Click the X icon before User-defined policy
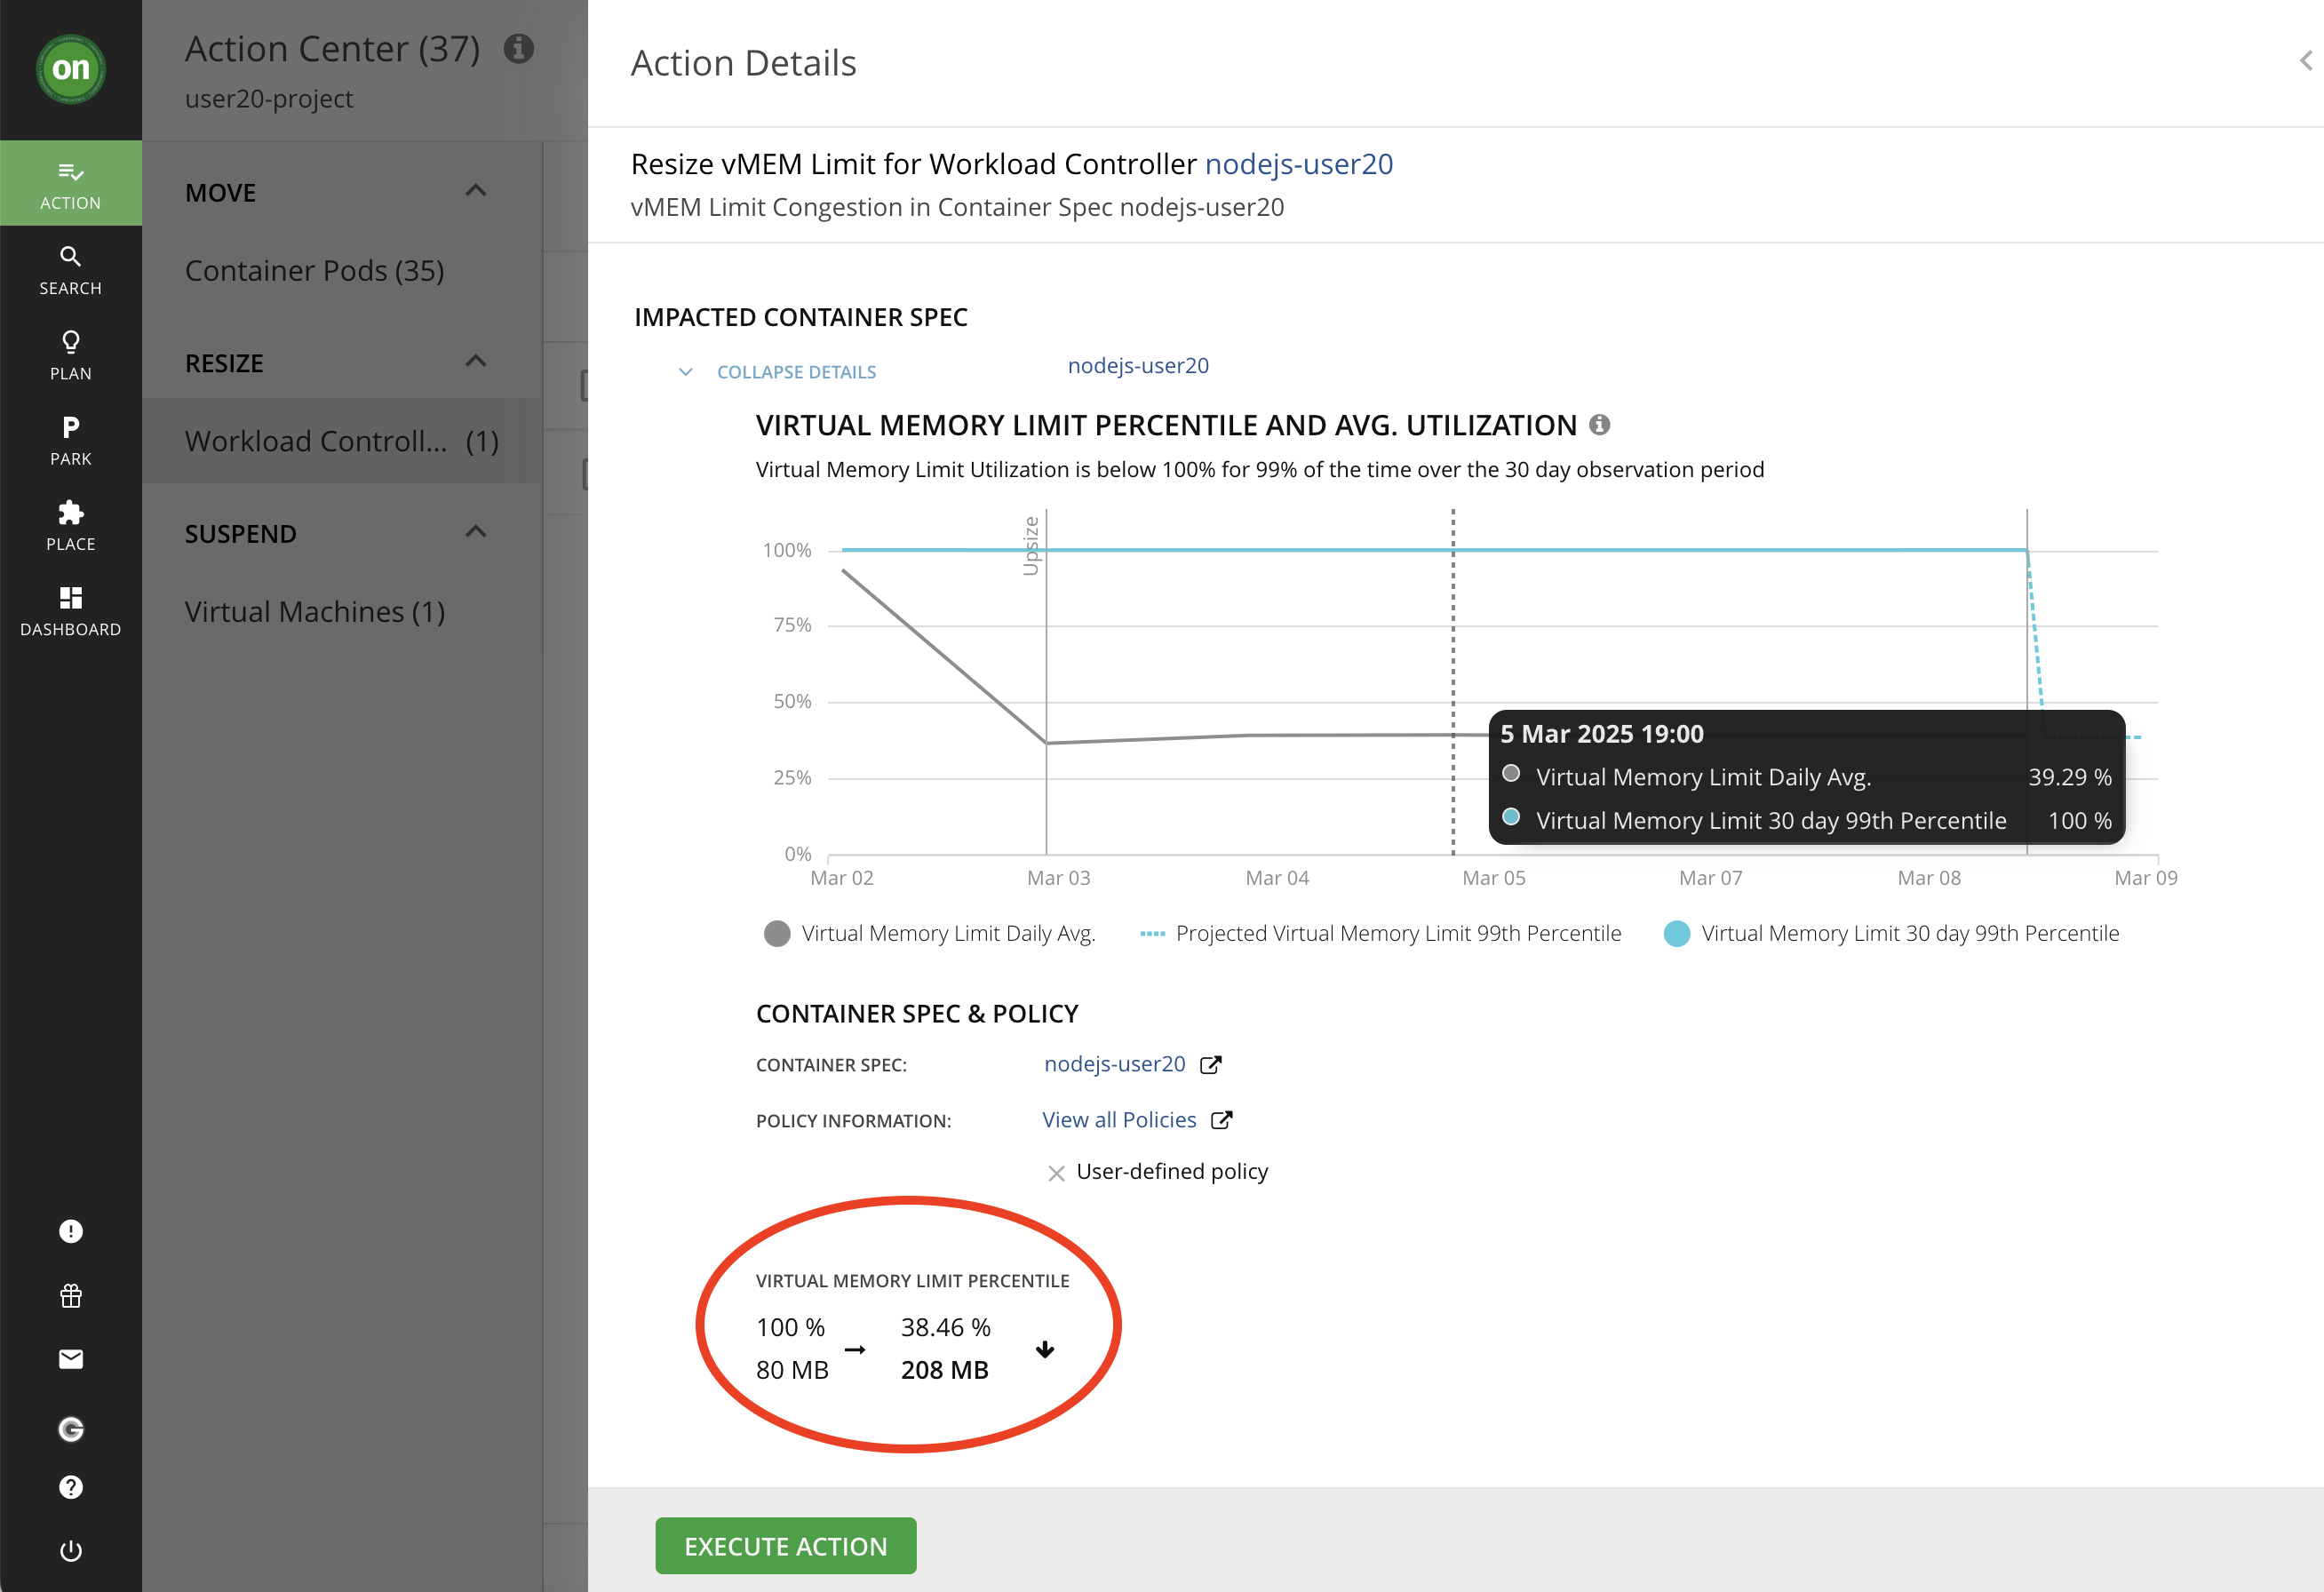Screen dimensions: 2324x1592 point(1056,1173)
